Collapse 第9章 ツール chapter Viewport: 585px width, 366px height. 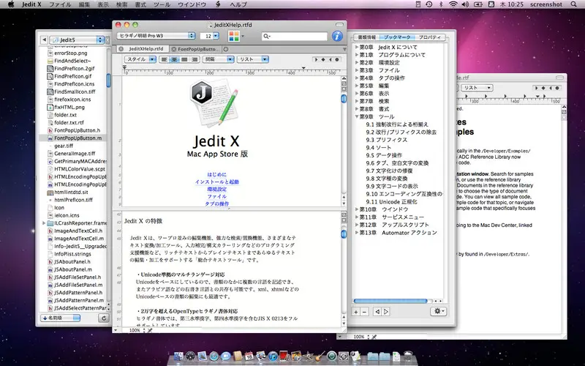point(357,116)
